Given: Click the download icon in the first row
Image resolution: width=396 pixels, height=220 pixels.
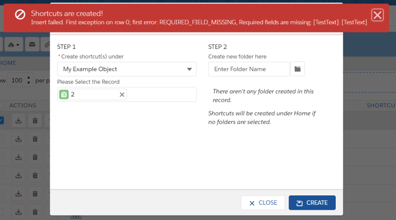Looking at the screenshot, I should click(x=18, y=120).
